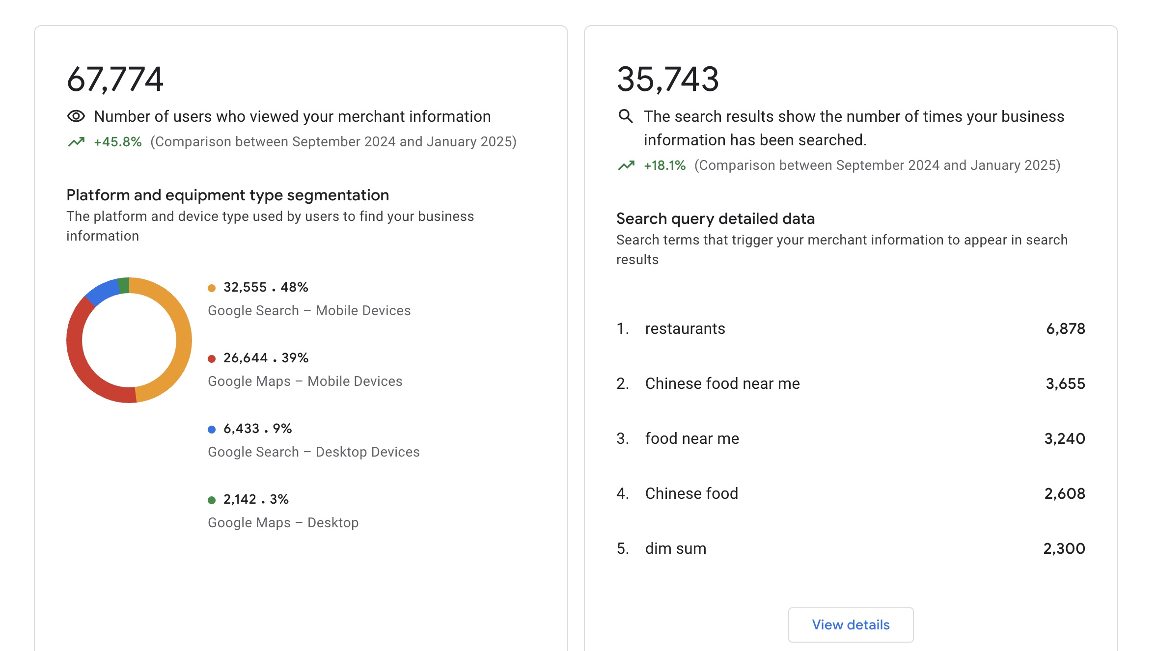Click the blue legend dot for 6,433
Screen dimensions: 1158x651
tap(212, 430)
